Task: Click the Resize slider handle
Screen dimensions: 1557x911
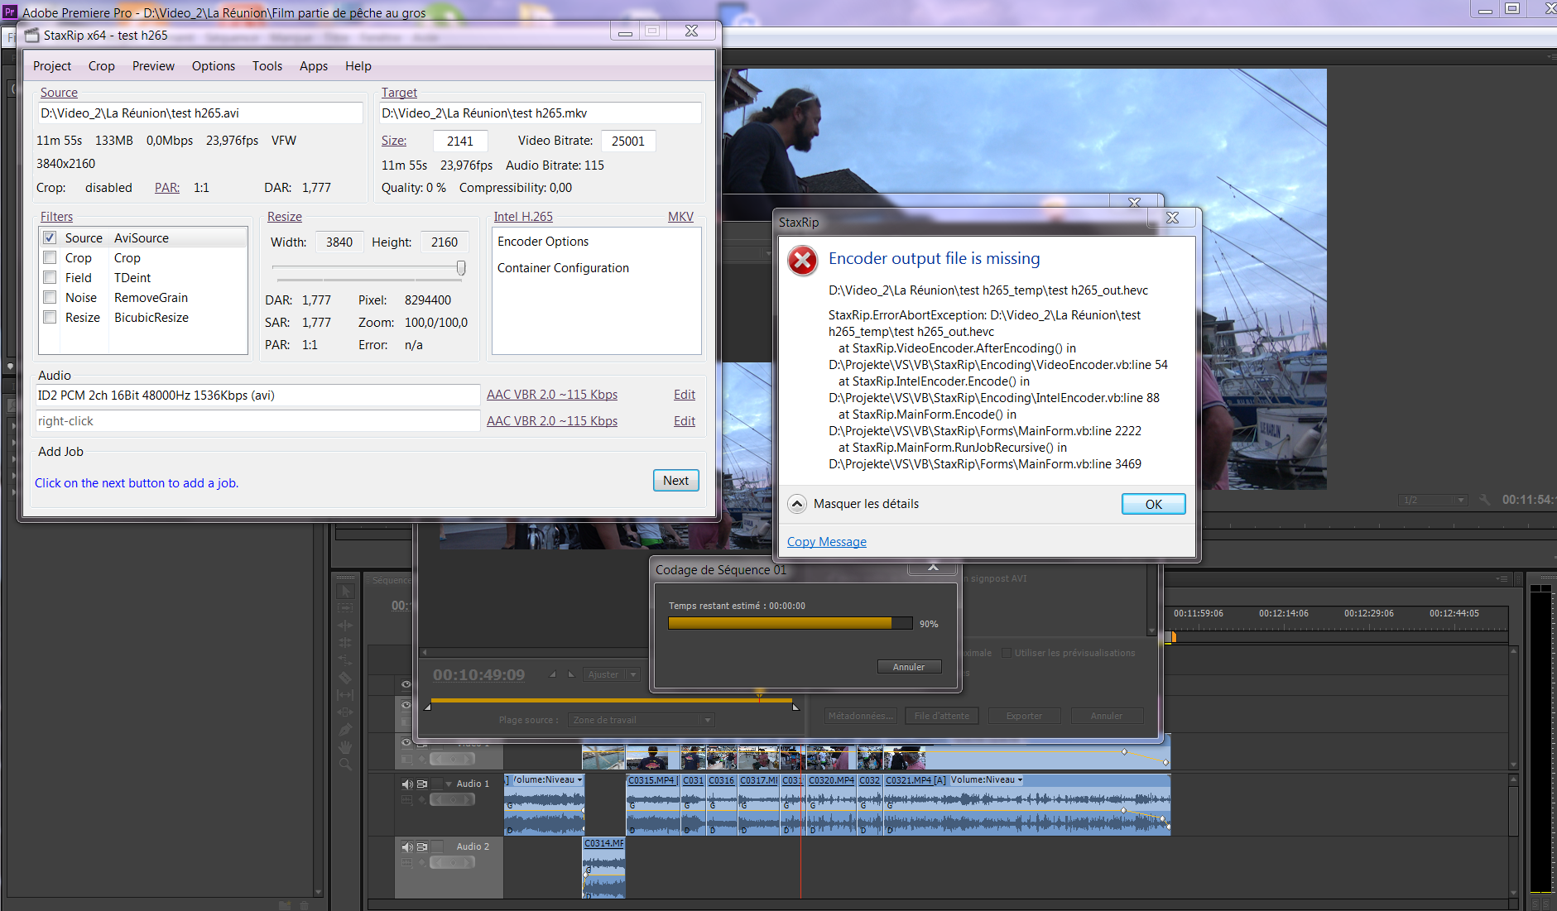Action: [x=461, y=267]
